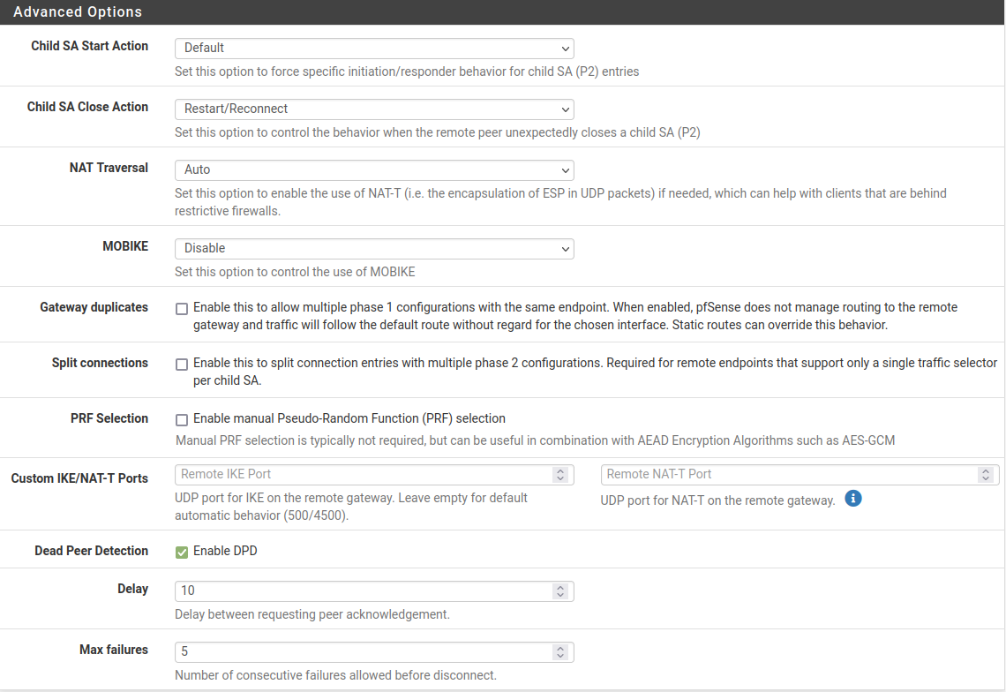
Task: Enable the Gateway duplicates checkbox
Action: click(182, 309)
